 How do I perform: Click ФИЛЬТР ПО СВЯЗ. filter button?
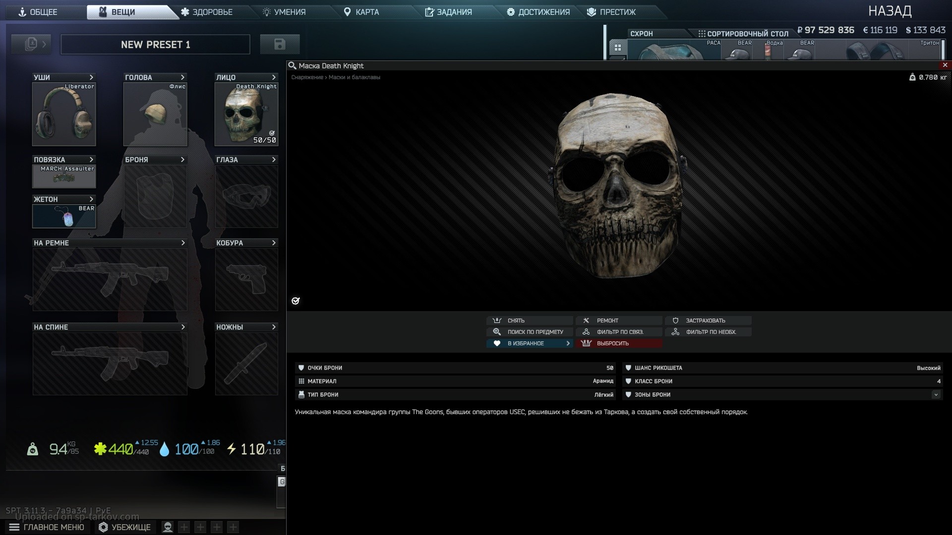(619, 332)
